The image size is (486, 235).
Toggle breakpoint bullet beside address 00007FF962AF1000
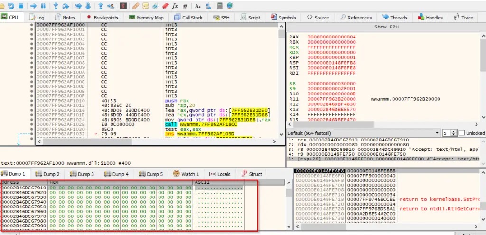32,25
